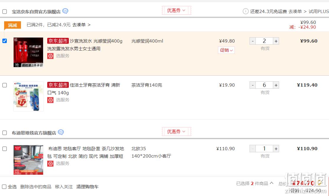Click the 选服务 icon under the 沙宣洗发水 item
This screenshot has height=196, width=329.
tap(51, 56)
